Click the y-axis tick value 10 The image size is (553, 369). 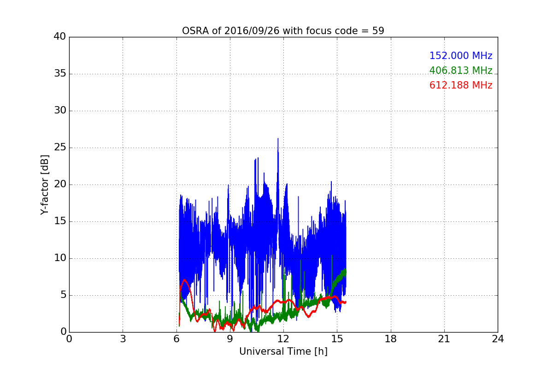pyautogui.click(x=60, y=258)
